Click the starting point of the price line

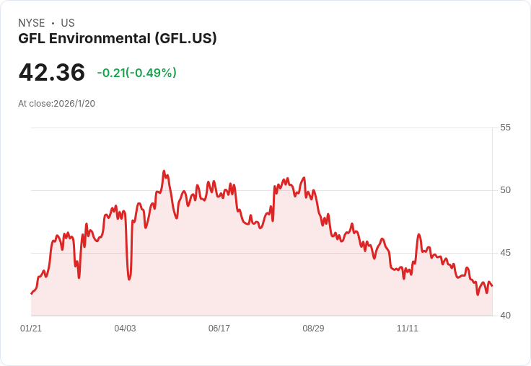[31, 293]
